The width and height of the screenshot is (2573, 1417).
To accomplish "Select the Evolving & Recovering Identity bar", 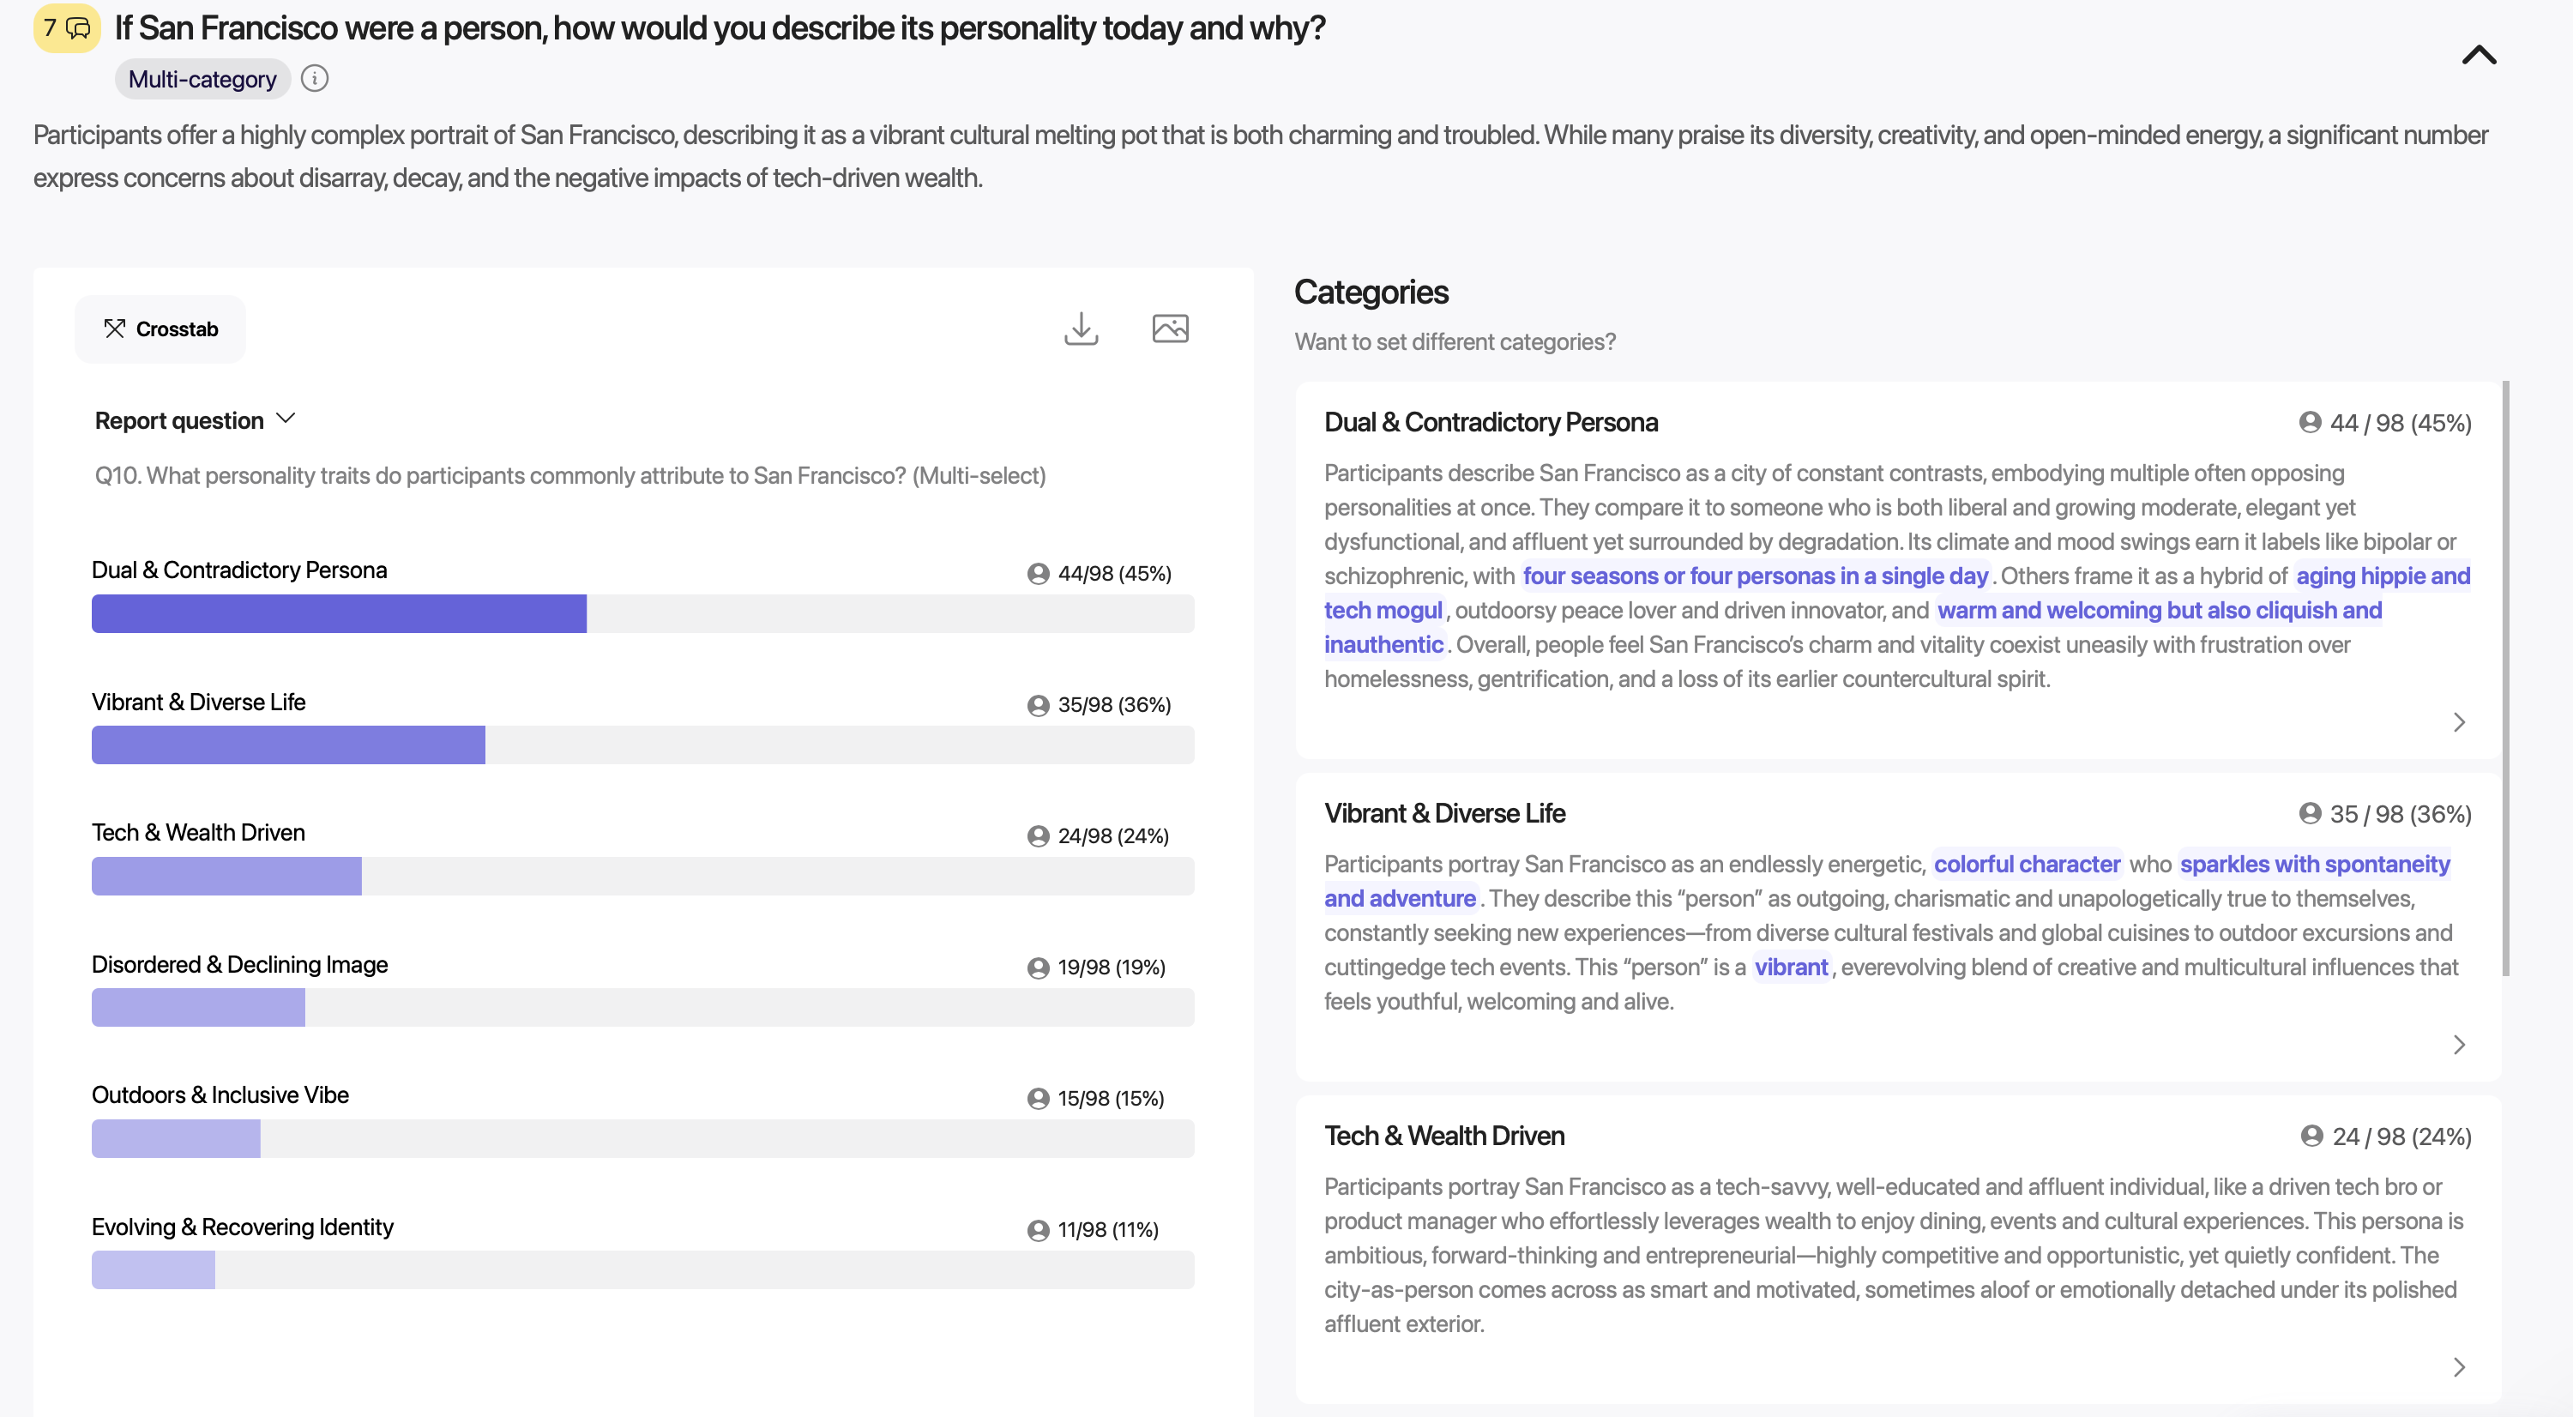I will tap(153, 1270).
